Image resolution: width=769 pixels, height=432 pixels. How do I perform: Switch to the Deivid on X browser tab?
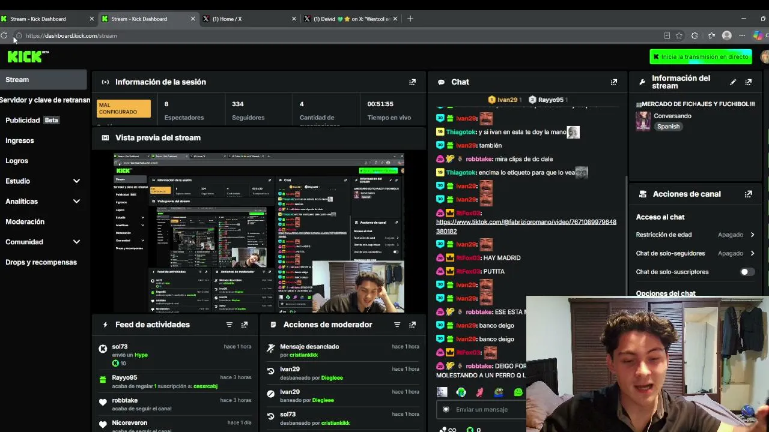350,19
